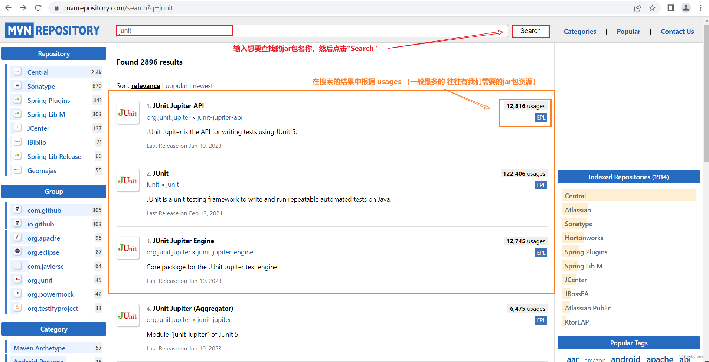Open the JUnit Jupiter Engine result title
The height and width of the screenshot is (362, 709).
[183, 241]
